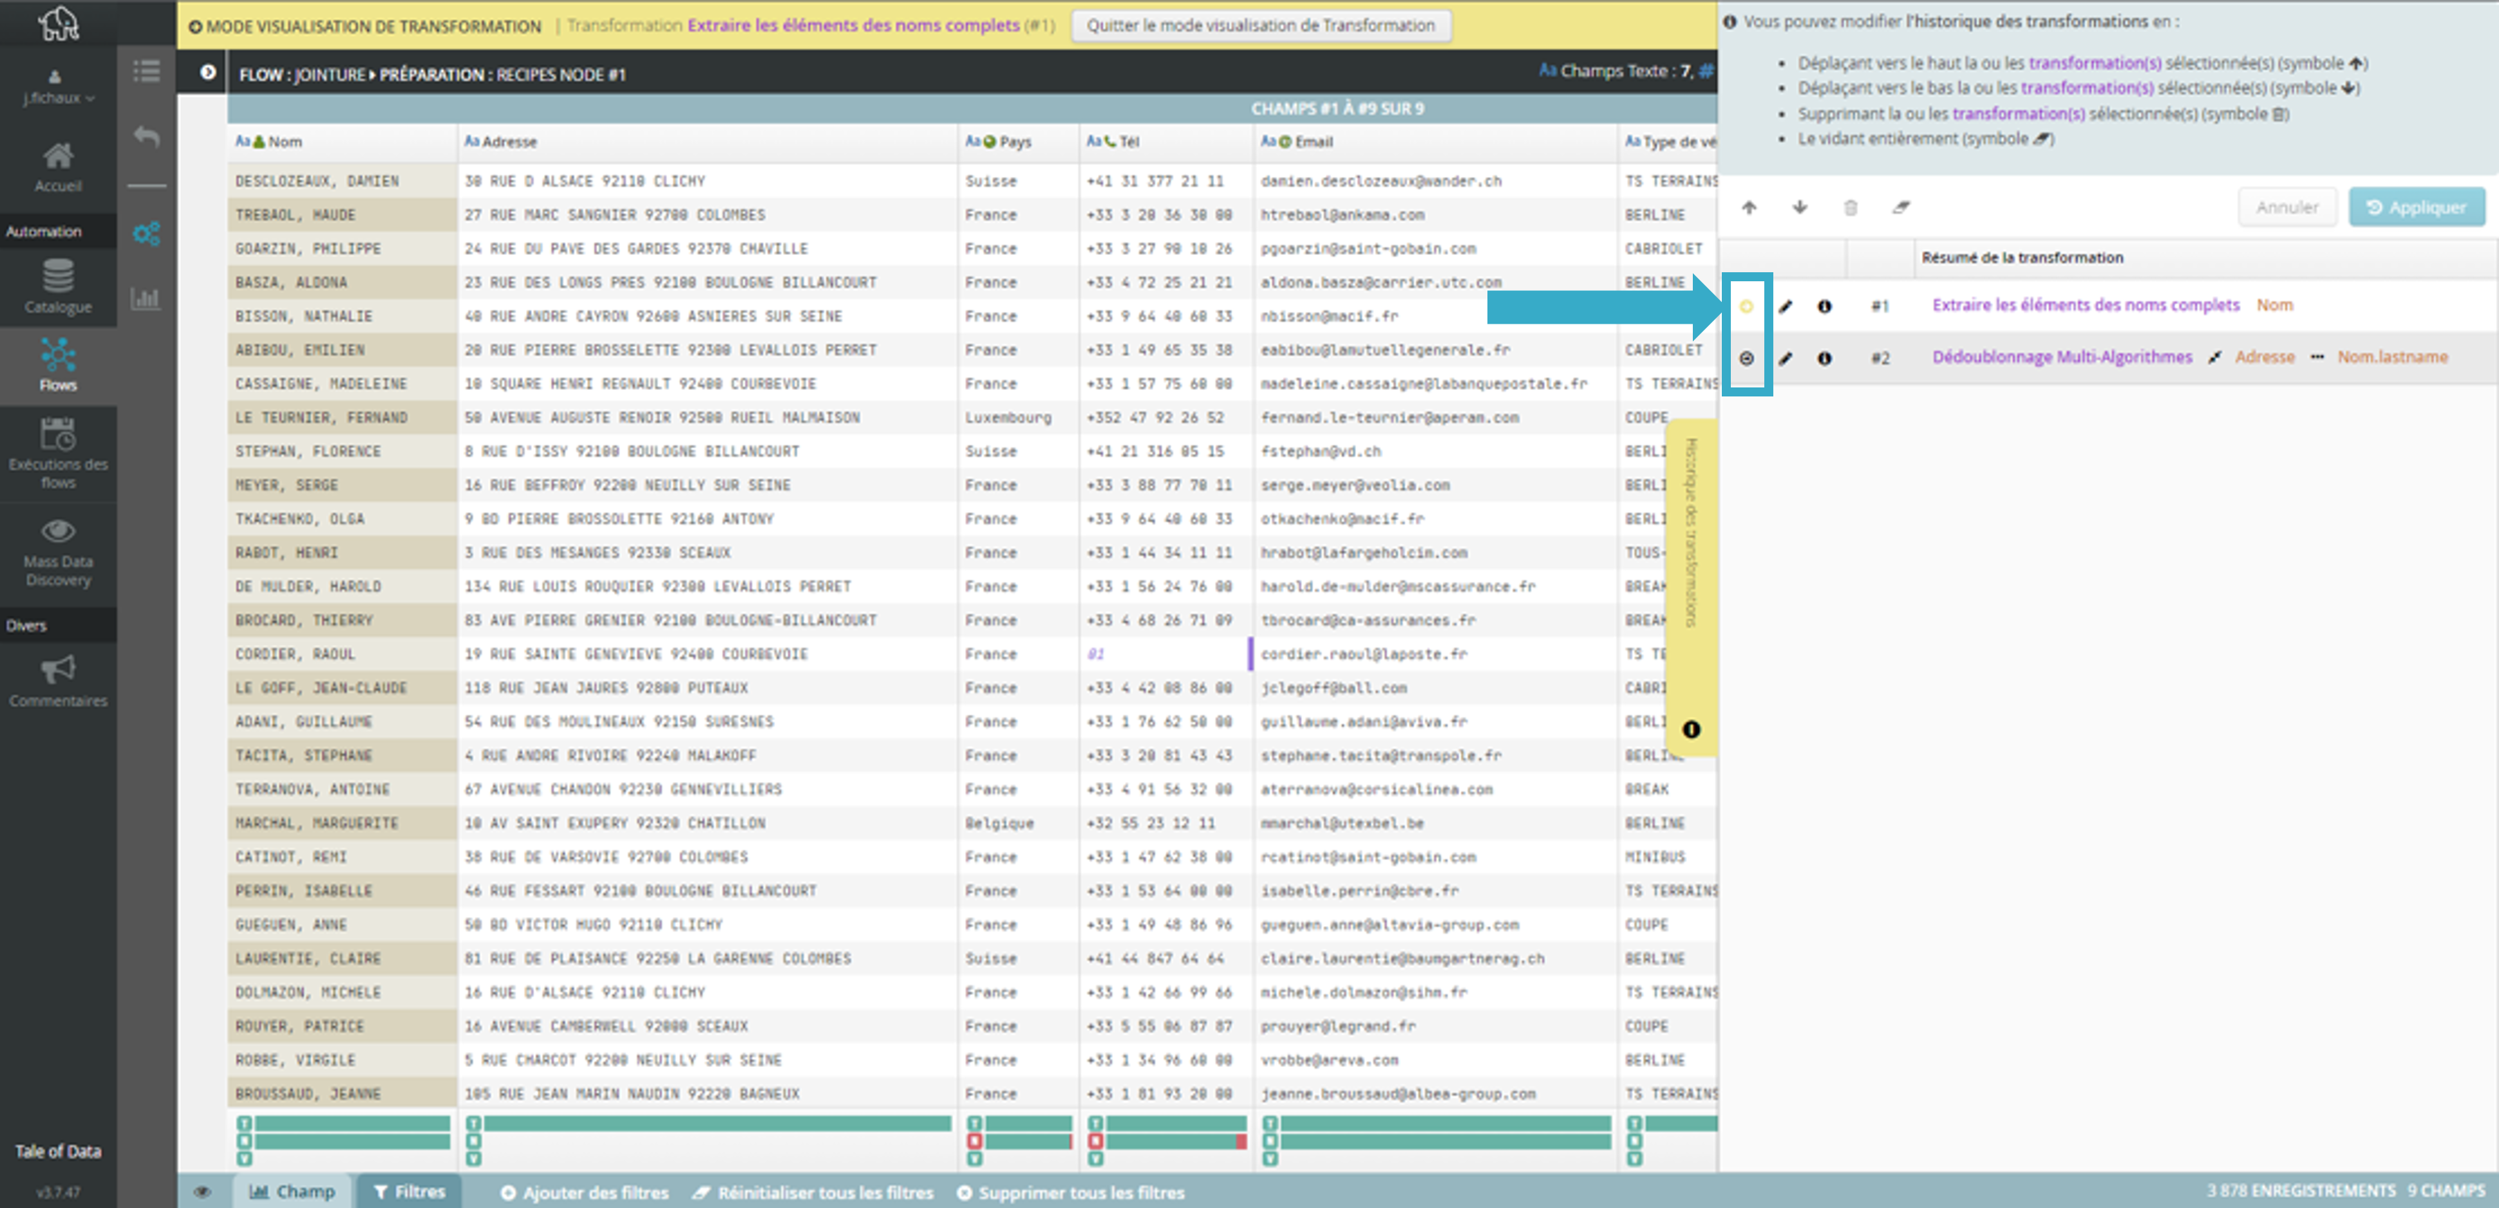Select the Luxembourg cell in Pays
This screenshot has height=1208, width=2499.
(x=1017, y=418)
